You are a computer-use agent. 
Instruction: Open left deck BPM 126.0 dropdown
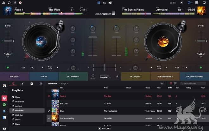coord(9,54)
